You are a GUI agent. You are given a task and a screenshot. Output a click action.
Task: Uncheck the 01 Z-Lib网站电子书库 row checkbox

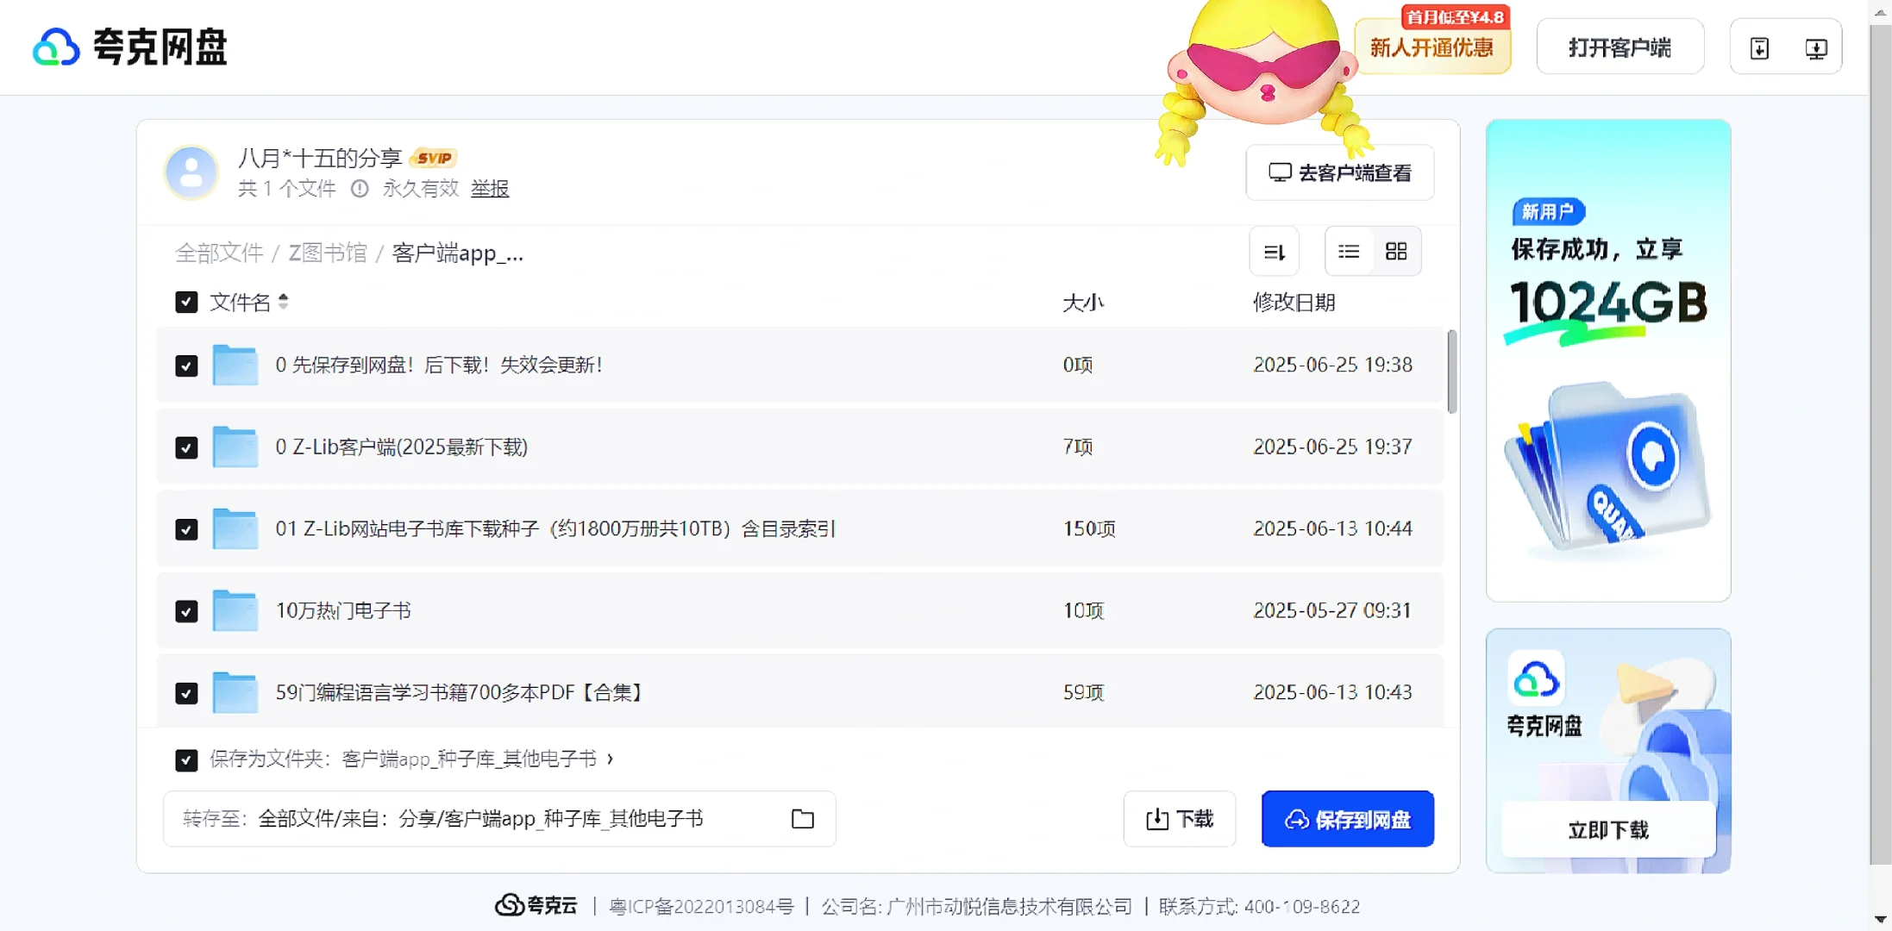[x=186, y=529]
